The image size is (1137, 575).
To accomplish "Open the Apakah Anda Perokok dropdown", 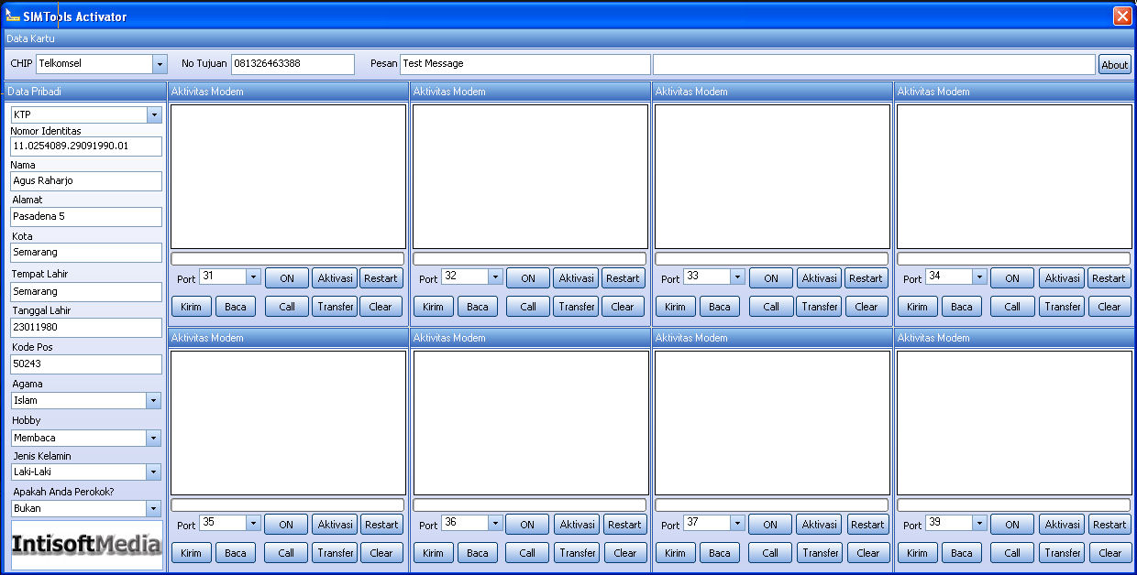I will (154, 508).
